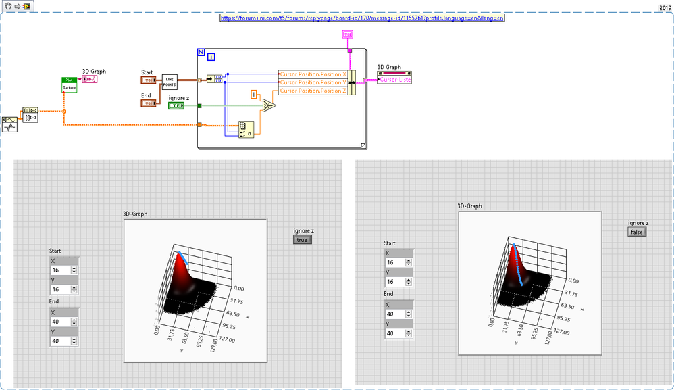The height and width of the screenshot is (390, 674).
Task: Click the pink tunnel on loop top border
Action: click(349, 51)
